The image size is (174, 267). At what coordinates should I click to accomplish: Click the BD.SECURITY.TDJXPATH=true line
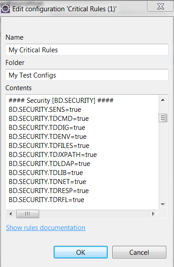pyautogui.click(x=53, y=155)
